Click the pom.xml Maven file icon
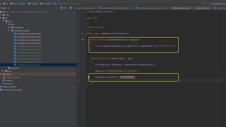The image size is (226, 127). tap(4, 84)
